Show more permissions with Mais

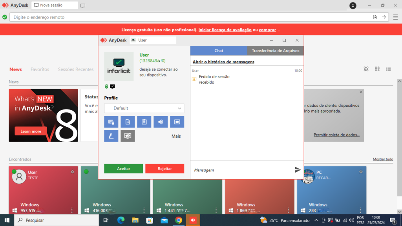click(x=176, y=136)
